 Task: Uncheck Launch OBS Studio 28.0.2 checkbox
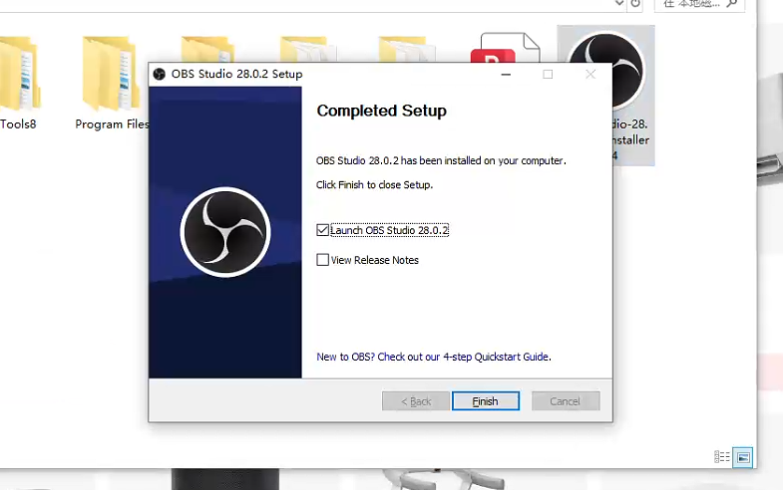pos(322,230)
